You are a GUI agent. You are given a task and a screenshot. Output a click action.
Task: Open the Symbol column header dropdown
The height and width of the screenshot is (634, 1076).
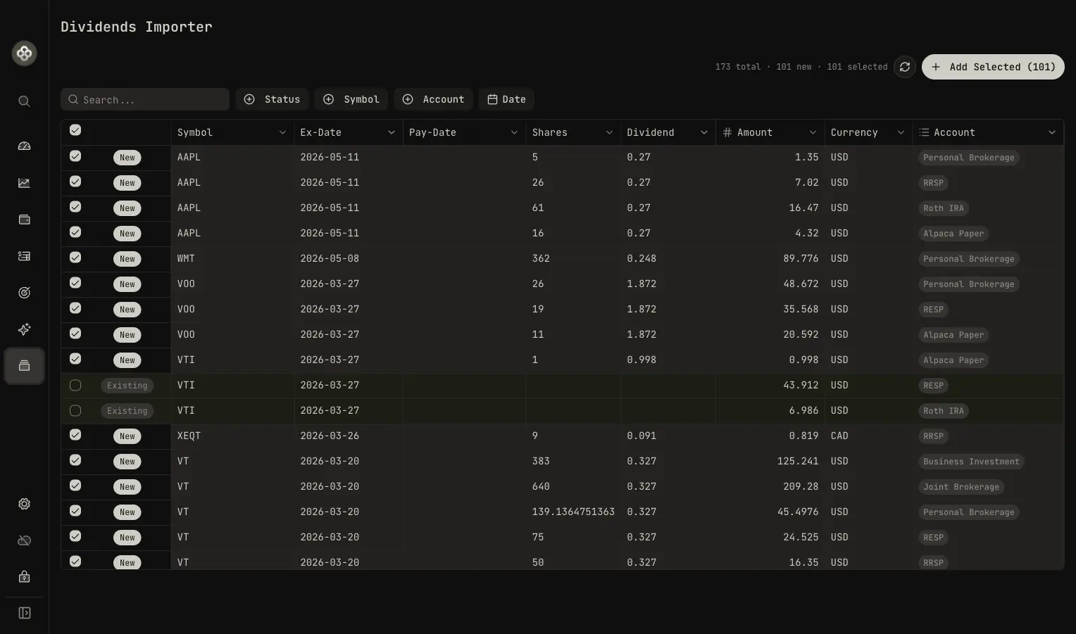point(282,132)
